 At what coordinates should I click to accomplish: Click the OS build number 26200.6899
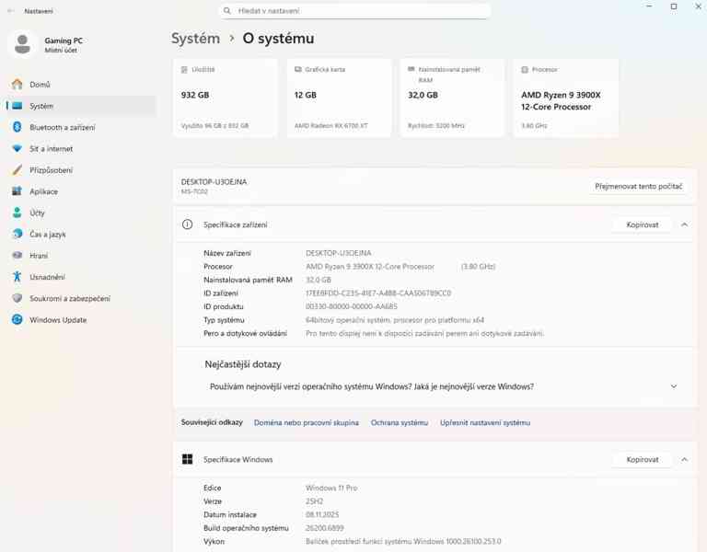[x=325, y=528]
